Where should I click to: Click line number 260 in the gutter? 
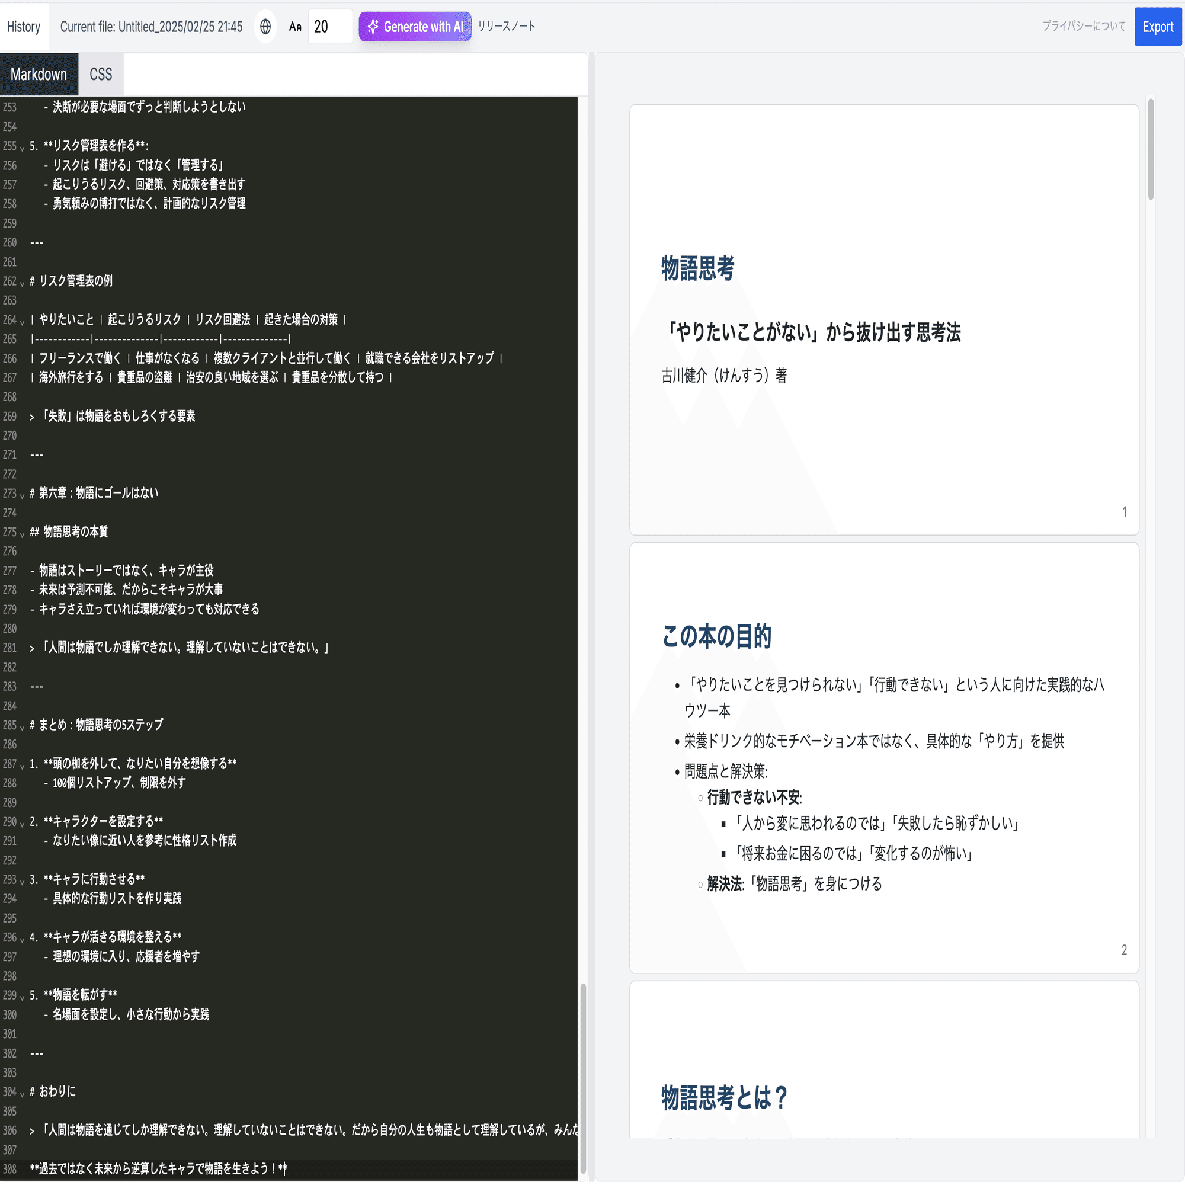(x=9, y=242)
